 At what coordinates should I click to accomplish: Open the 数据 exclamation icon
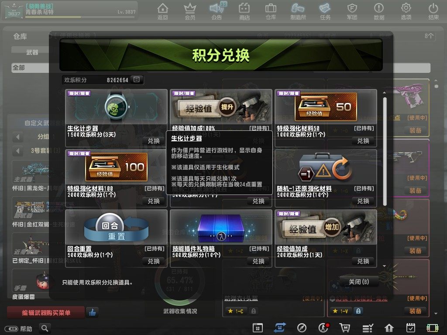point(379,11)
